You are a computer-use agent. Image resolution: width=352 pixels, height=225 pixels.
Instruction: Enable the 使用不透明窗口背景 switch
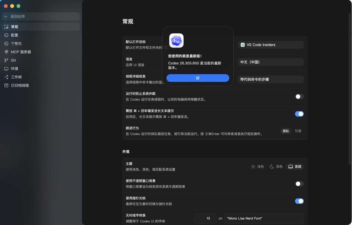pyautogui.click(x=299, y=184)
